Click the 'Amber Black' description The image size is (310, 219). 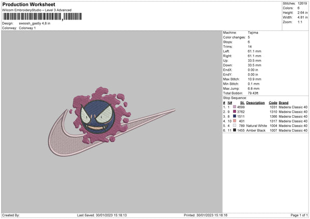click(256, 131)
